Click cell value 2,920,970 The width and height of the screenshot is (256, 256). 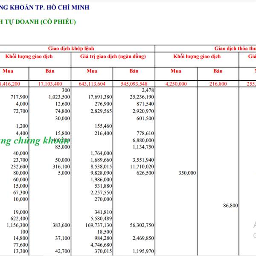(143, 111)
